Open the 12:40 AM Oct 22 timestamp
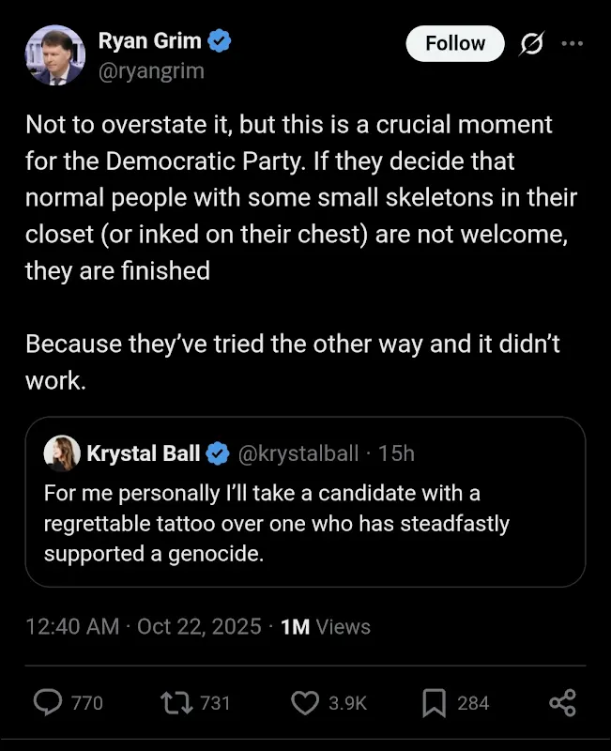The width and height of the screenshot is (611, 751). (143, 627)
